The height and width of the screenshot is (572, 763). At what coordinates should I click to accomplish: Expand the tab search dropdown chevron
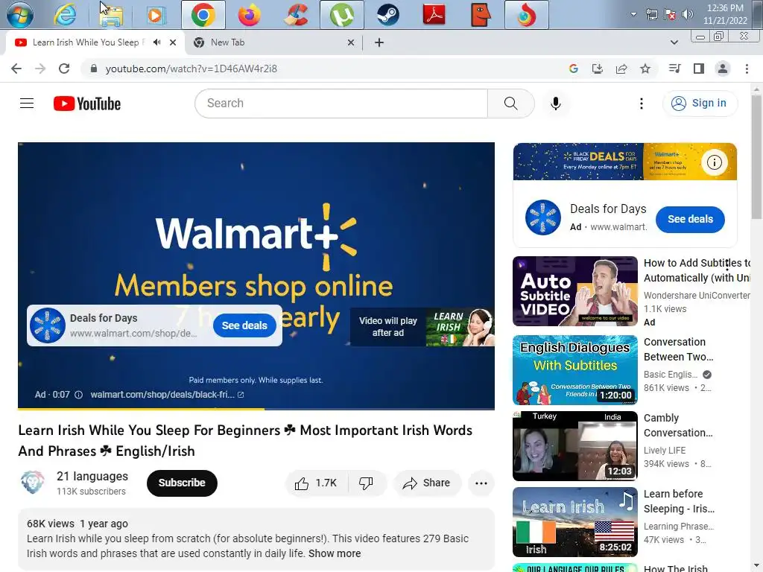(x=674, y=42)
